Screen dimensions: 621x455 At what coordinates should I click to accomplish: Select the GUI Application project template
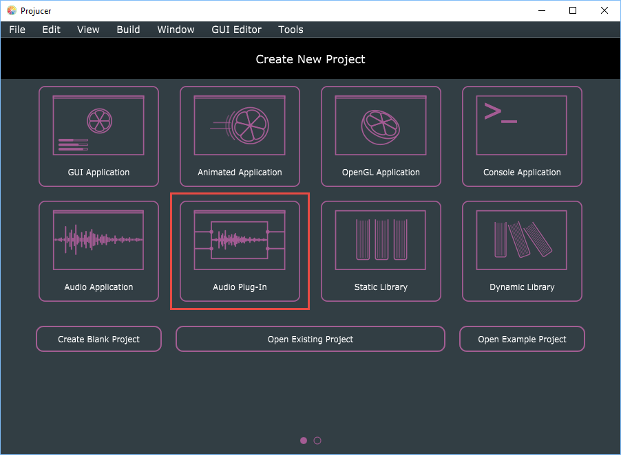pyautogui.click(x=98, y=136)
